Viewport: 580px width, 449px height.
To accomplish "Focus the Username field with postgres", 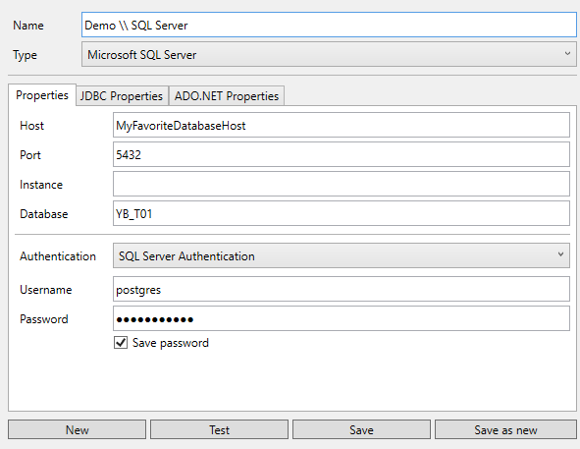I will [342, 289].
